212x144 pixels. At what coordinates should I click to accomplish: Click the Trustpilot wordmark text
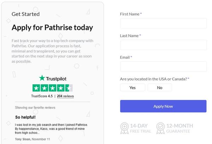coord(56,79)
